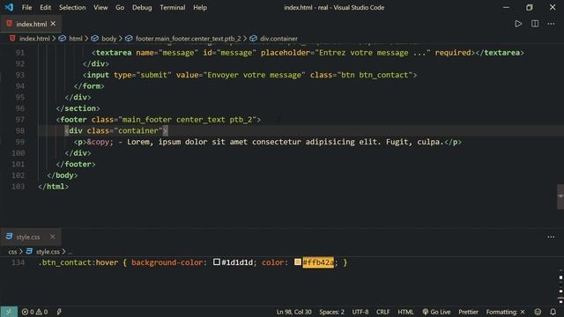Open top editor More Actions menu
Viewport: 564px width, 317px height.
coord(551,24)
